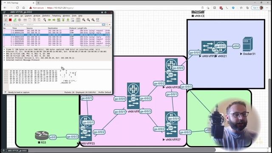This screenshot has width=272, height=153.
Task: Click the browser back arrow
Action: pos(5,8)
